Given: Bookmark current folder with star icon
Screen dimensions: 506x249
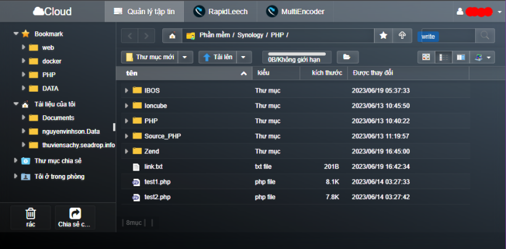Looking at the screenshot, I should coord(383,35).
